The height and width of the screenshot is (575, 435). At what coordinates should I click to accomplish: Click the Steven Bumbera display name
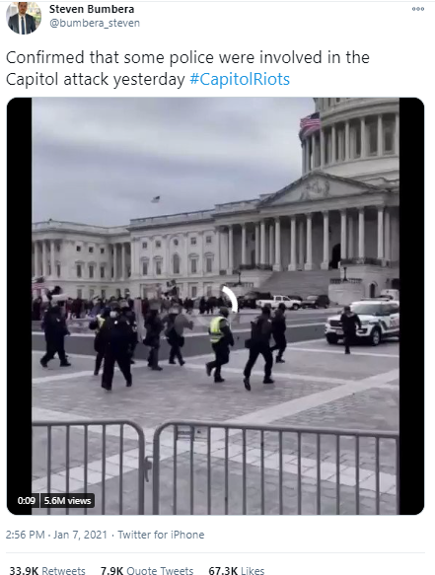(x=92, y=9)
